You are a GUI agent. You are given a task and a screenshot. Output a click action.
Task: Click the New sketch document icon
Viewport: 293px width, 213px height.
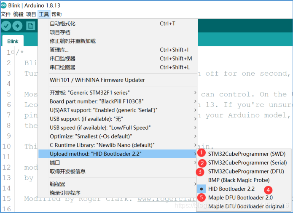31,26
